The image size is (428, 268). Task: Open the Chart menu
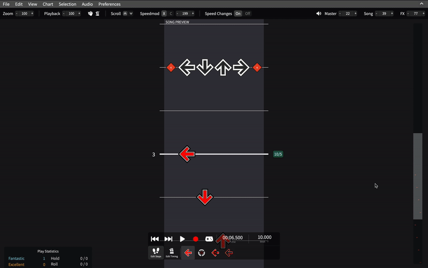(x=48, y=4)
